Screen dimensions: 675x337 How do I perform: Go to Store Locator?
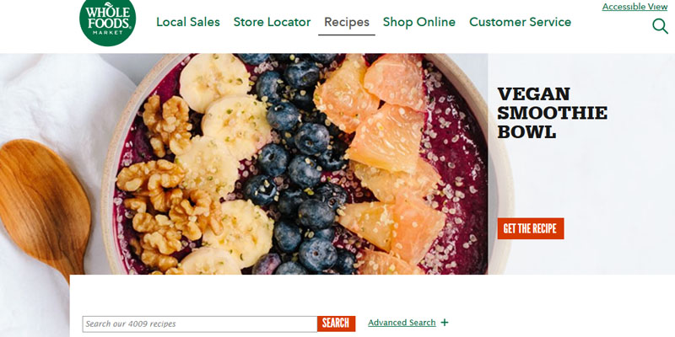(x=272, y=22)
